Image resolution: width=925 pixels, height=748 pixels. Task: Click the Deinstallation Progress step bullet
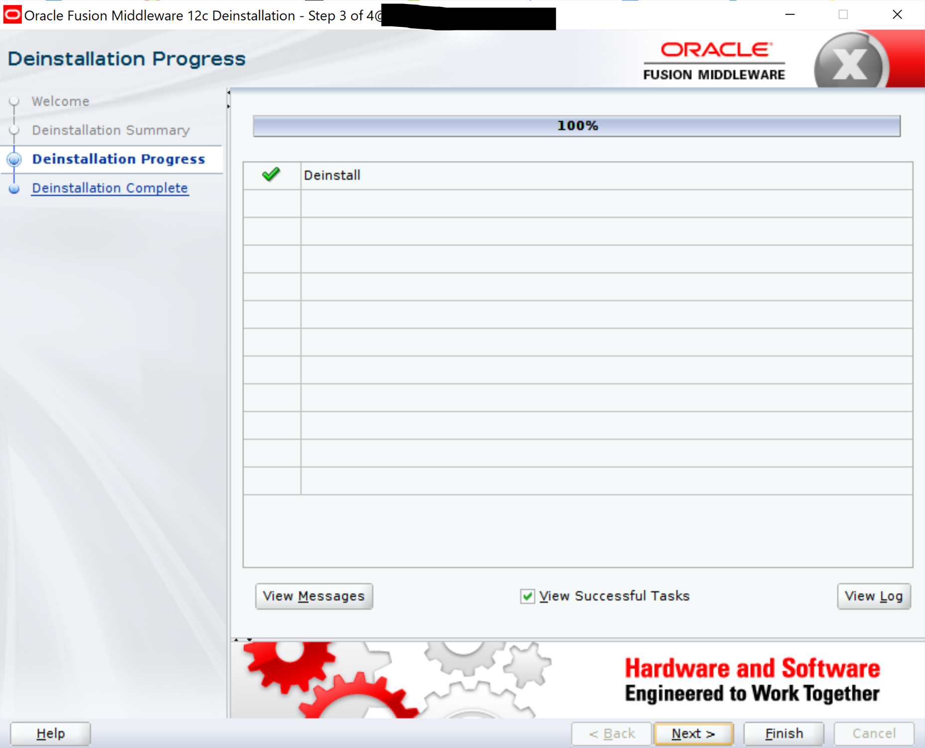[x=14, y=159]
